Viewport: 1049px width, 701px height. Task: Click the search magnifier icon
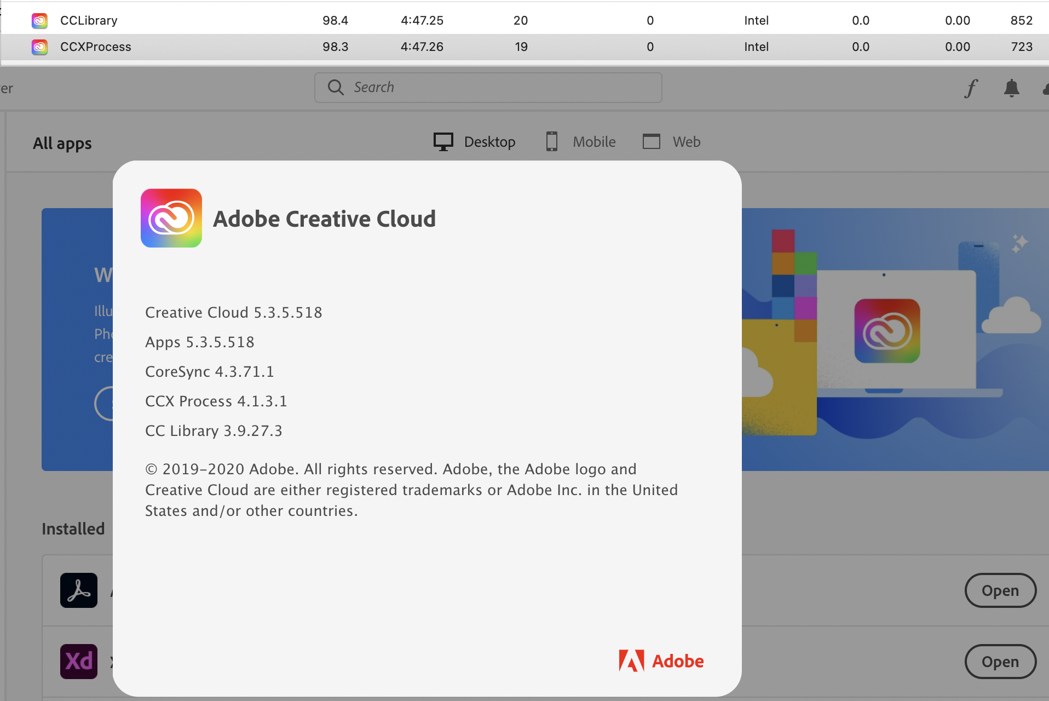click(x=336, y=87)
